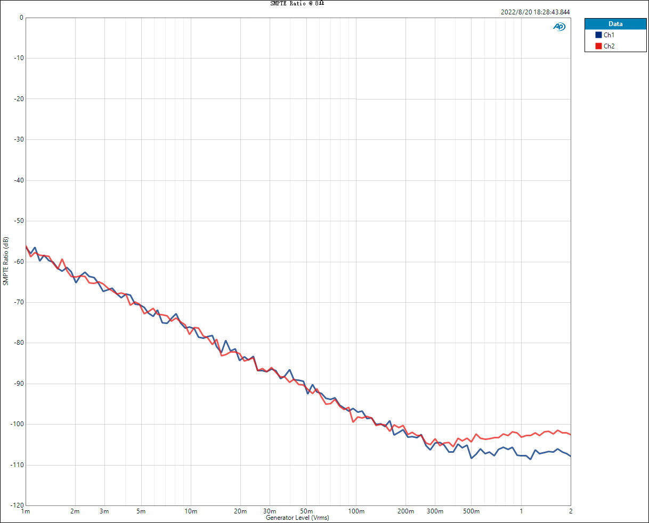Click the Y-axis tick label -50
649x523 pixels.
(18, 221)
